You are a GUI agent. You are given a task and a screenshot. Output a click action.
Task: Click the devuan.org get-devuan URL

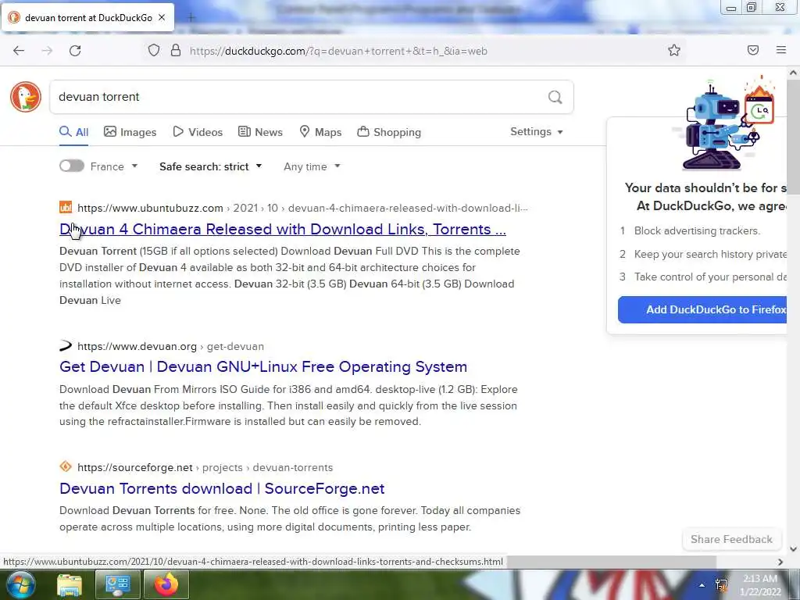pyautogui.click(x=170, y=346)
